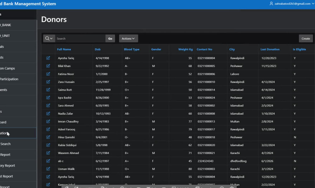
Task: Open the zahrabatool2k5@gmail.com account menu
Action: 292,3
